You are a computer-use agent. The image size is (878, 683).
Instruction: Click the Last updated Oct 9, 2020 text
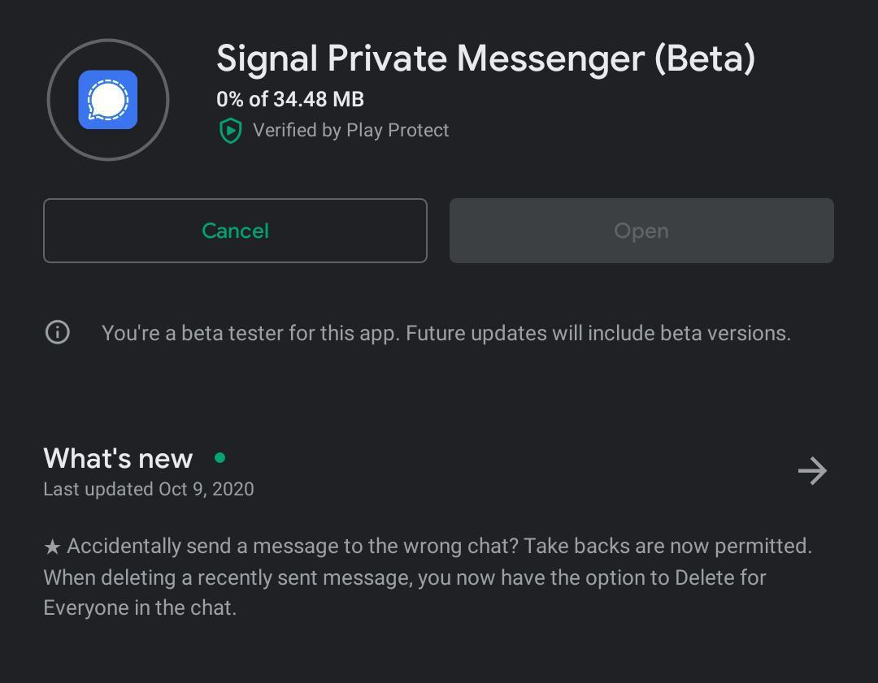148,489
